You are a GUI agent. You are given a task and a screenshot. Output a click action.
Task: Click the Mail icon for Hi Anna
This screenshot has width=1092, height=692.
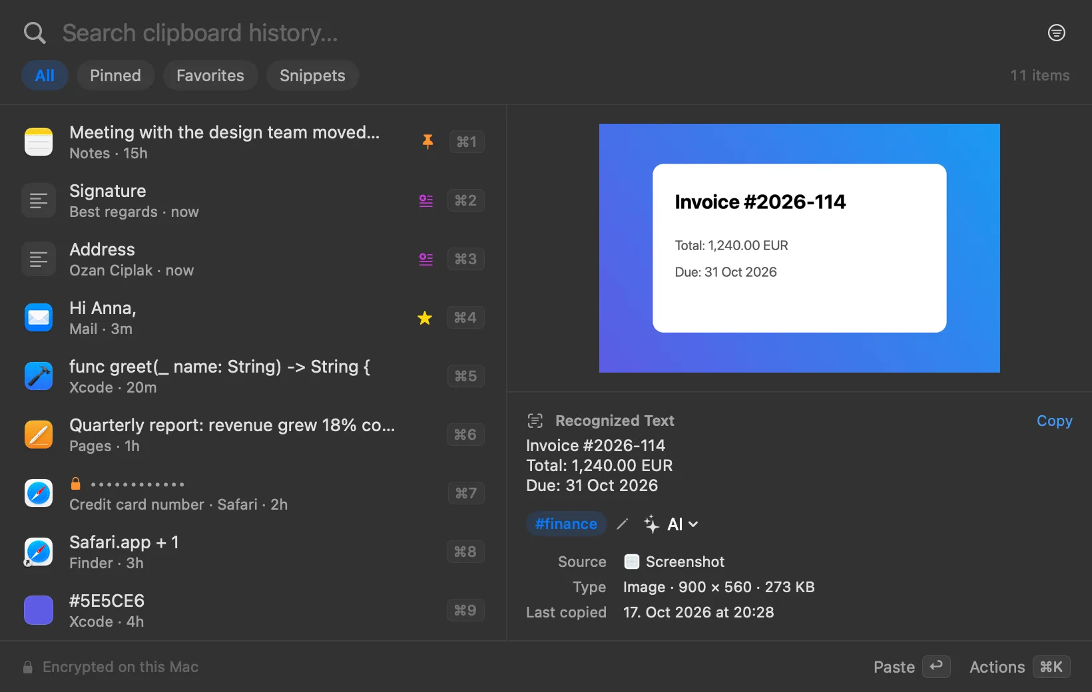39,317
